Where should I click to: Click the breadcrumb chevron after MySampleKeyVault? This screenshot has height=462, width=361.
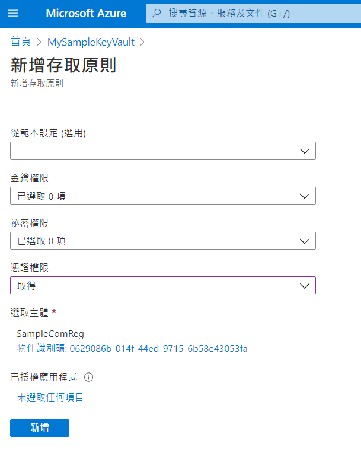(142, 42)
